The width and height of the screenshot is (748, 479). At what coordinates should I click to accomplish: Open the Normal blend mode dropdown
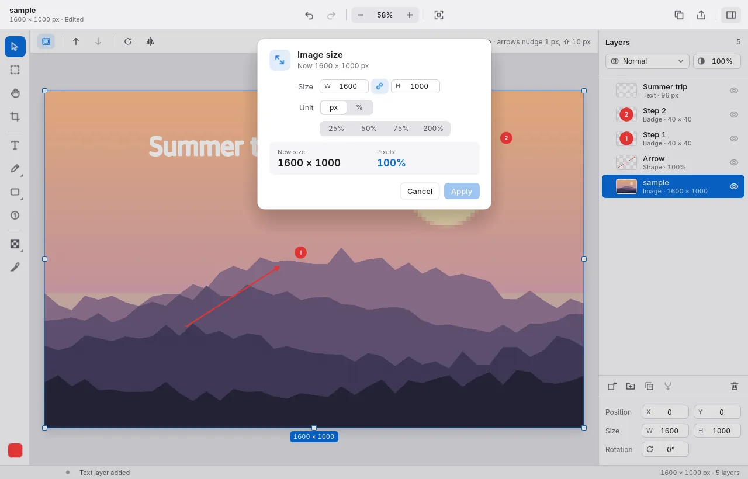tap(647, 61)
